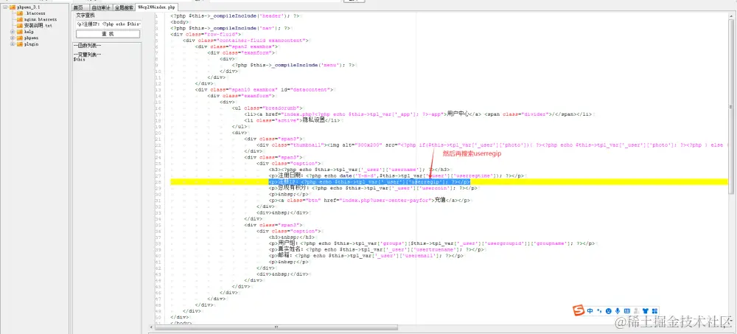Viewport: 737px width, 334px height.
Task: Open the soft keyboard on Sogou toolbar
Action: [626, 311]
